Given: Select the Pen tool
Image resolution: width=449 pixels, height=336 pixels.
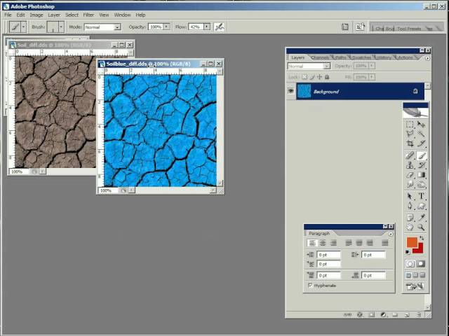Looking at the screenshot, I should [x=410, y=206].
